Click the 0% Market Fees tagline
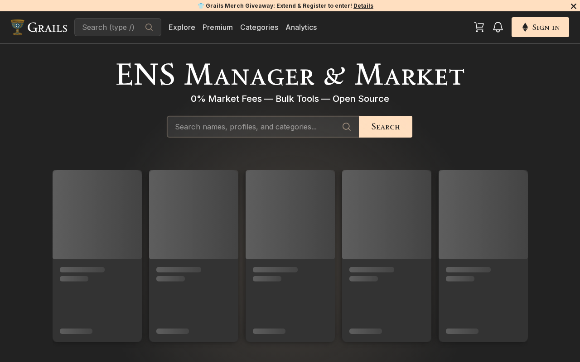Screen dimensions: 580x362 pos(290,99)
